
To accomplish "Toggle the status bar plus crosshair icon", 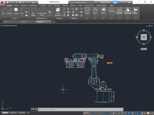I will [119, 113].
